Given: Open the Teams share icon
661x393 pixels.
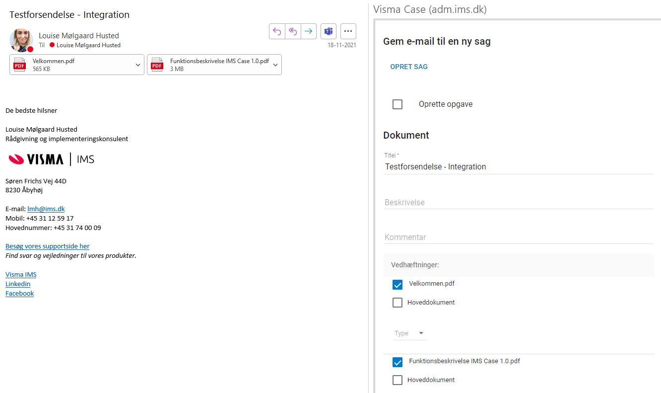Looking at the screenshot, I should coord(329,31).
